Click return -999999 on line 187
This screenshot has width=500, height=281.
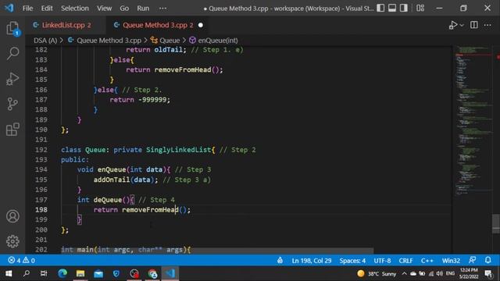point(140,100)
